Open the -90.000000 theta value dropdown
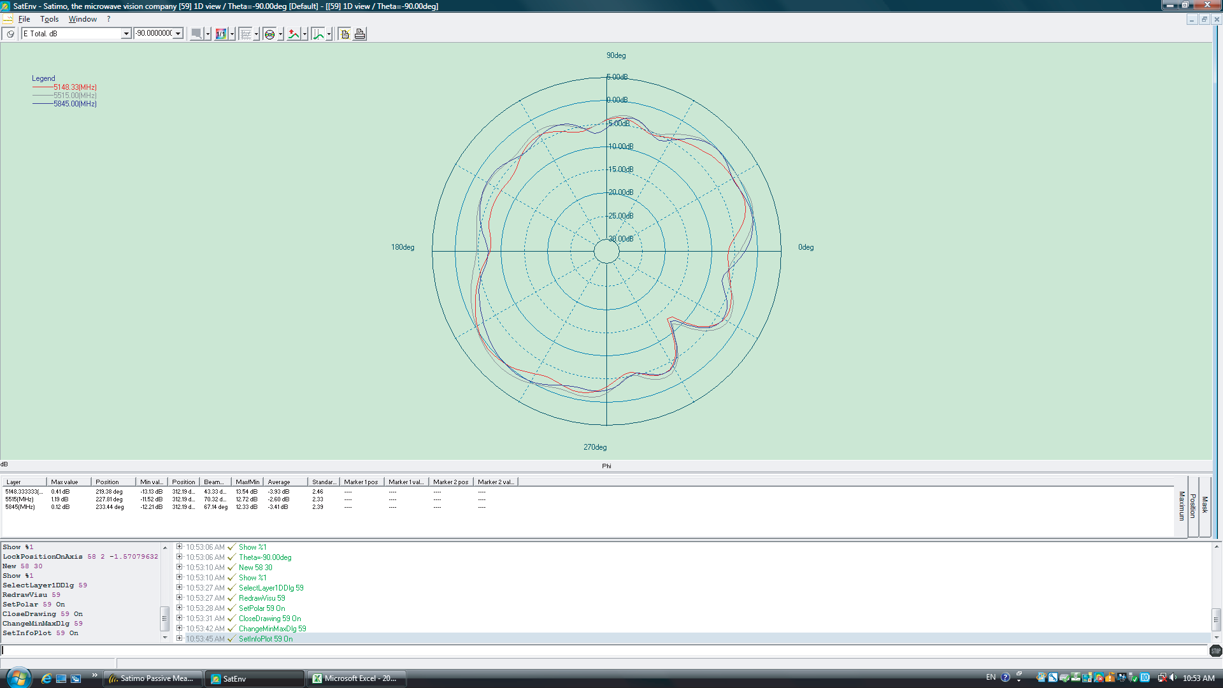 [178, 34]
